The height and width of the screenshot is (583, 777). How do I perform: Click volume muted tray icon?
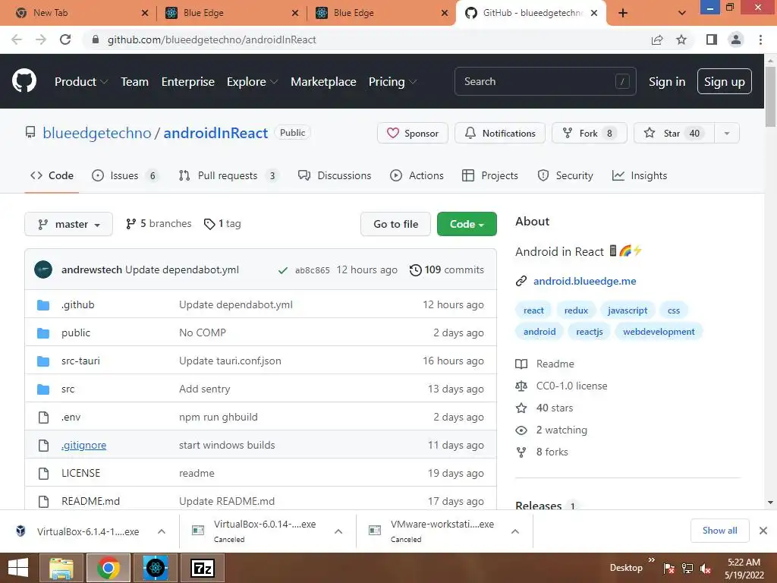[706, 569]
